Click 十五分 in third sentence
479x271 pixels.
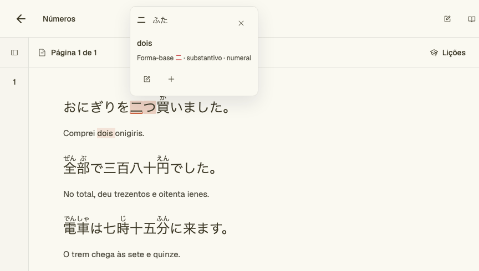(x=150, y=228)
